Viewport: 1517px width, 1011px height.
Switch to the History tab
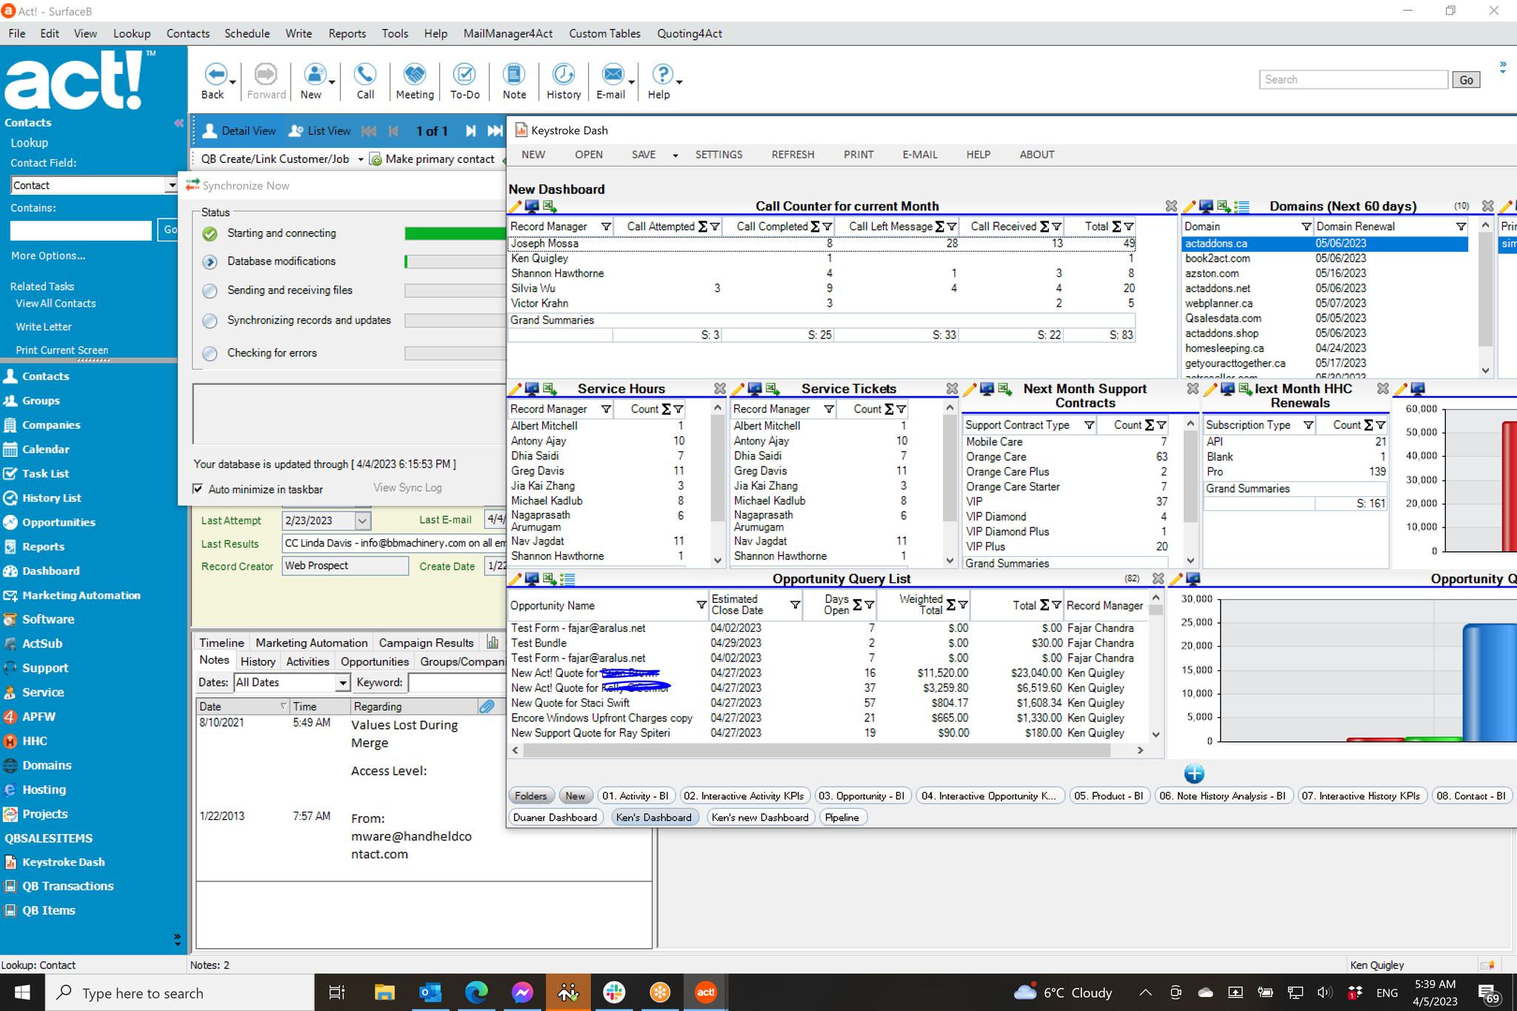(258, 661)
